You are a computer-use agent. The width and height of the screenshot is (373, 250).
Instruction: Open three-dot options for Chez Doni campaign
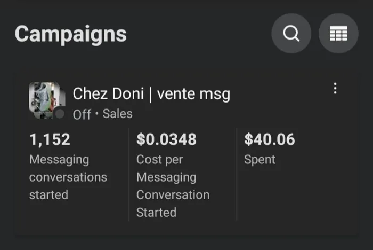(x=335, y=88)
